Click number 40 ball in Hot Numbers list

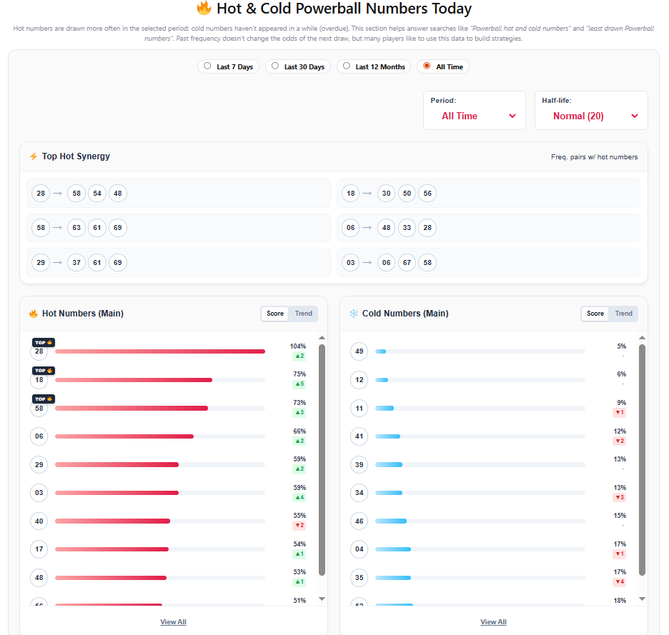pyautogui.click(x=39, y=521)
